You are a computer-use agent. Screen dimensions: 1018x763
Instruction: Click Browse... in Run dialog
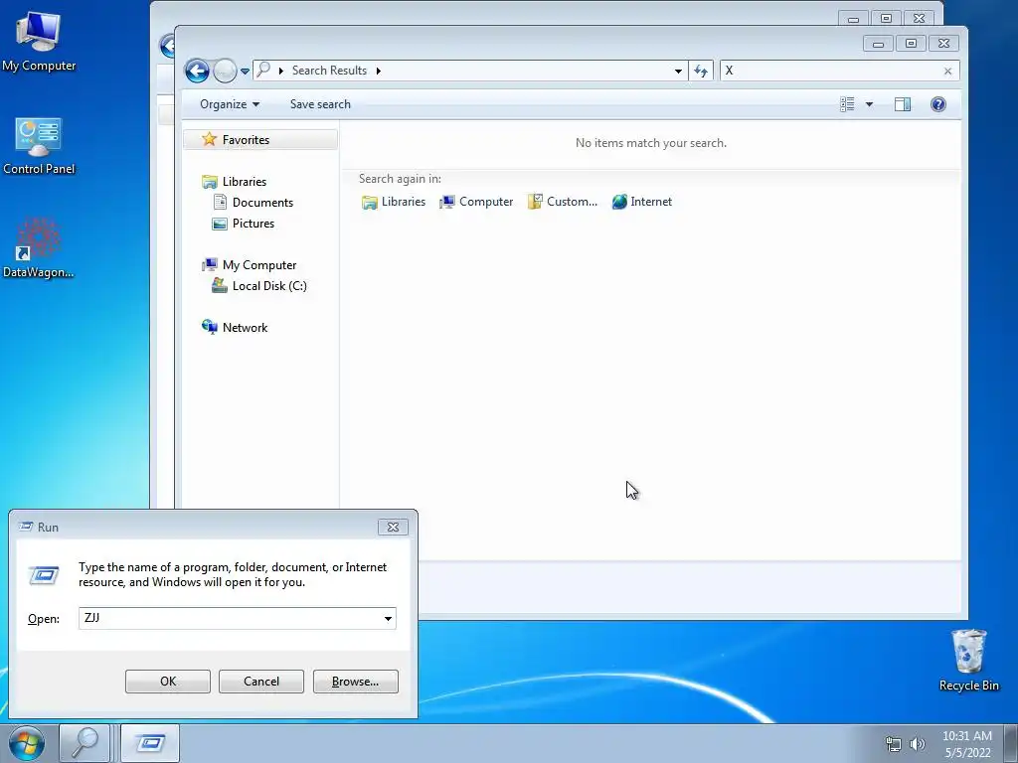coord(355,682)
